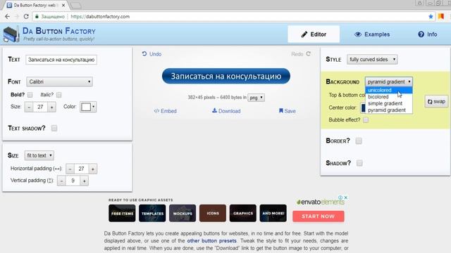Viewport: 451px width, 253px height.
Task: Click the TEMPLATES ad thumbnail
Action: pyautogui.click(x=152, y=213)
